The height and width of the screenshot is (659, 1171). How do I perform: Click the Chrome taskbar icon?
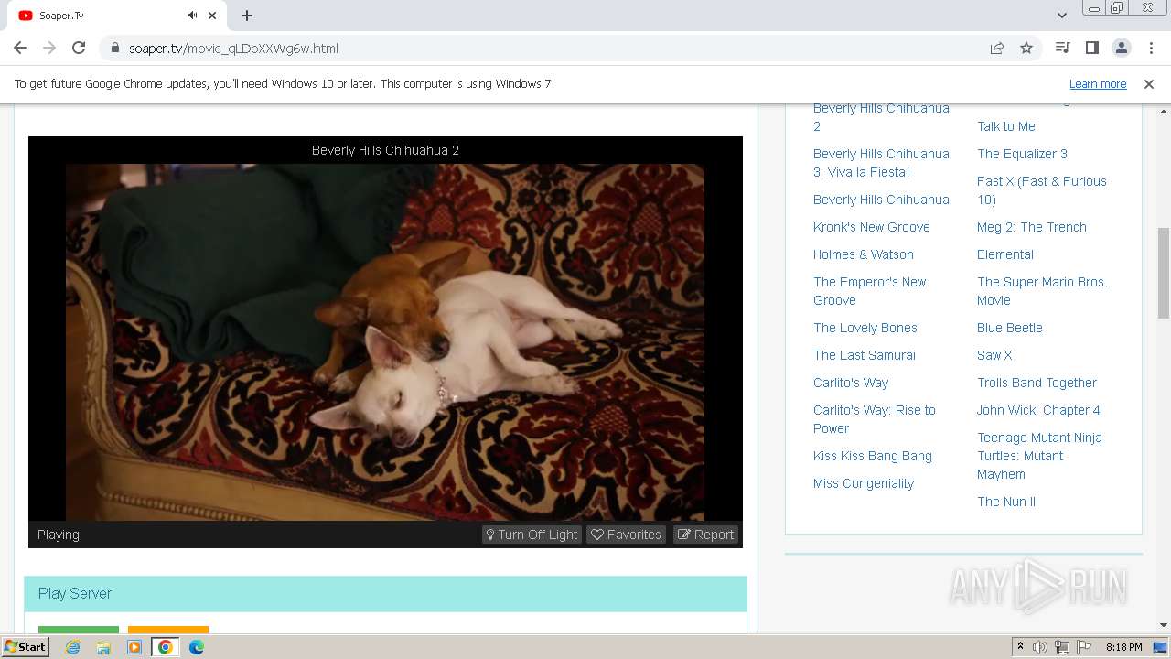(x=166, y=647)
